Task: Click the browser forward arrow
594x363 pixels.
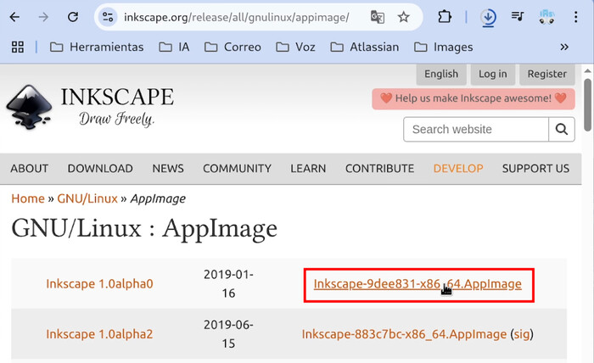Action: click(43, 17)
